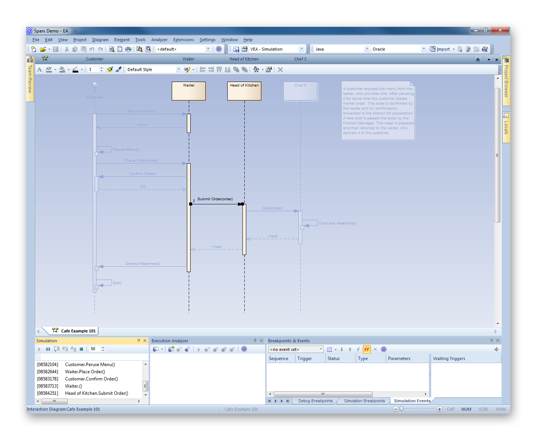Click the format painter brush icon
Viewport: 539px width, 442px height.
(x=110, y=70)
